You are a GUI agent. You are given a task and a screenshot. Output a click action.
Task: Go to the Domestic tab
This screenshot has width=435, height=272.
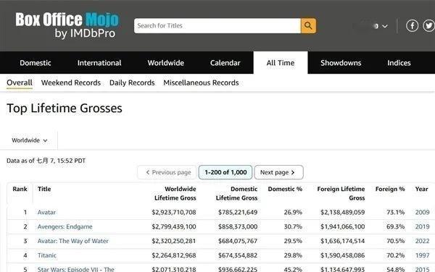coord(36,63)
